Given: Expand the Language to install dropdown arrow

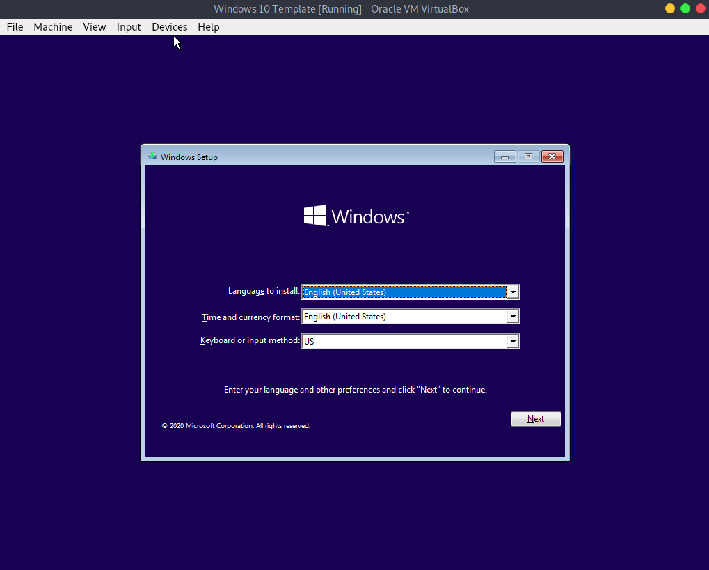Looking at the screenshot, I should tap(513, 292).
